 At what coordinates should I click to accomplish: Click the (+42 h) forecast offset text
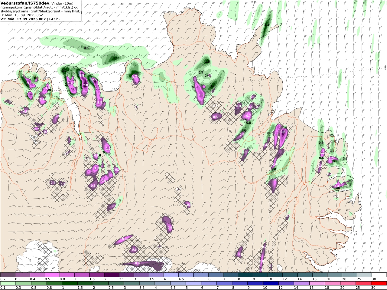[x=53, y=19]
